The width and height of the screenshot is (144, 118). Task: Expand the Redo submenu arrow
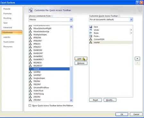pyautogui.click(x=131, y=33)
